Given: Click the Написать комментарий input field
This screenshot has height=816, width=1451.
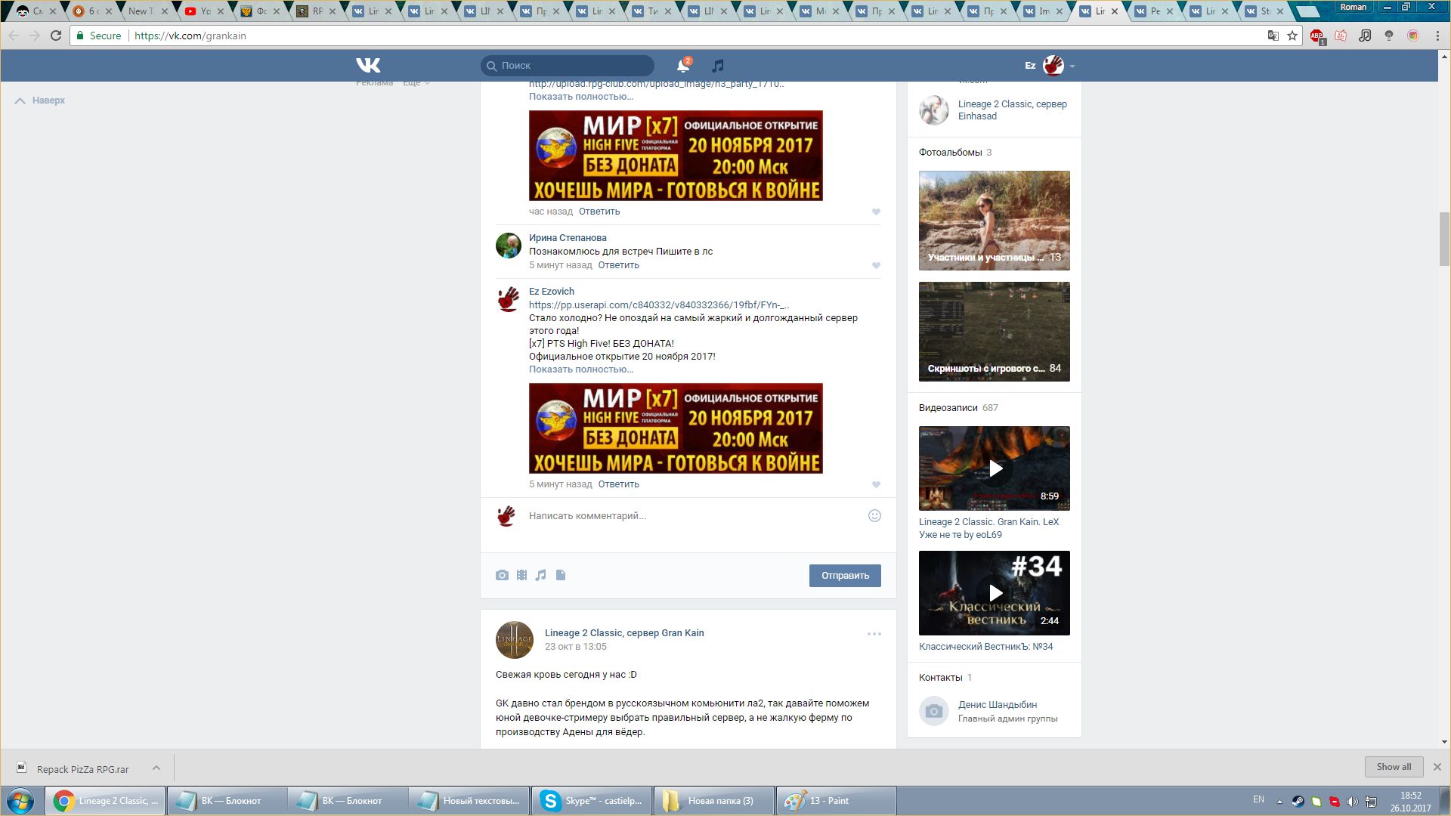Looking at the screenshot, I should [x=680, y=516].
